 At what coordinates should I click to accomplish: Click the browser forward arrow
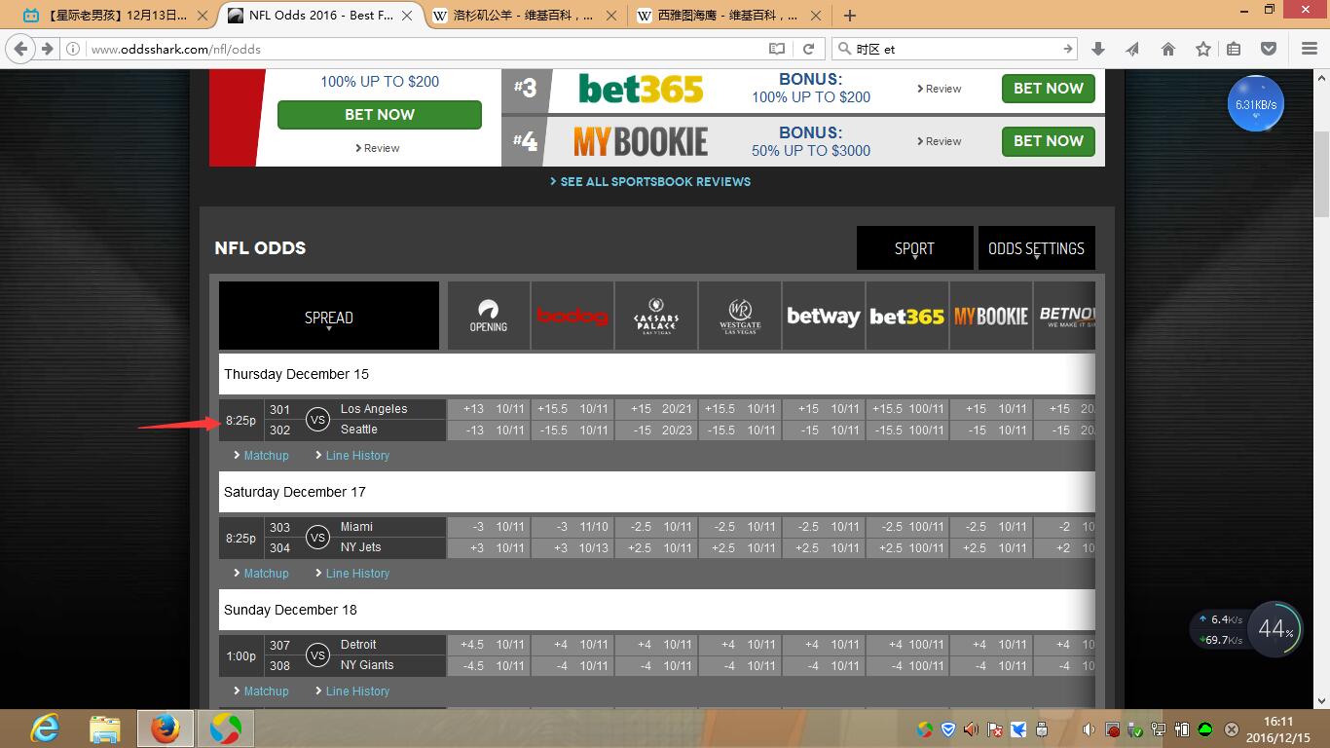(x=47, y=49)
